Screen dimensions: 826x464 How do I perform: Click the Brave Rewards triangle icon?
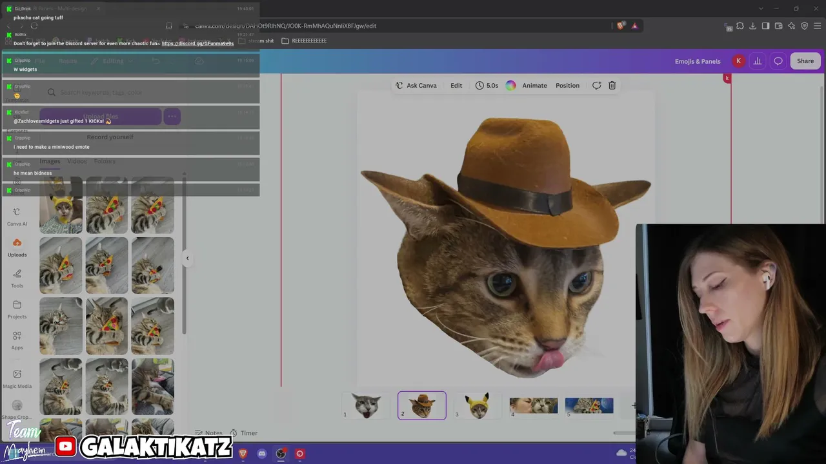tap(634, 26)
